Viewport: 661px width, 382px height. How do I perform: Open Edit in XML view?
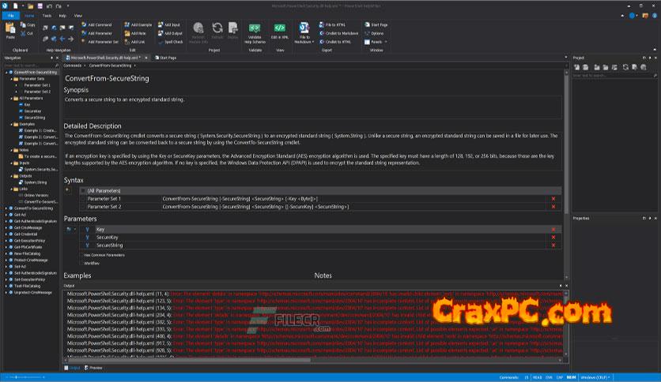(x=279, y=29)
